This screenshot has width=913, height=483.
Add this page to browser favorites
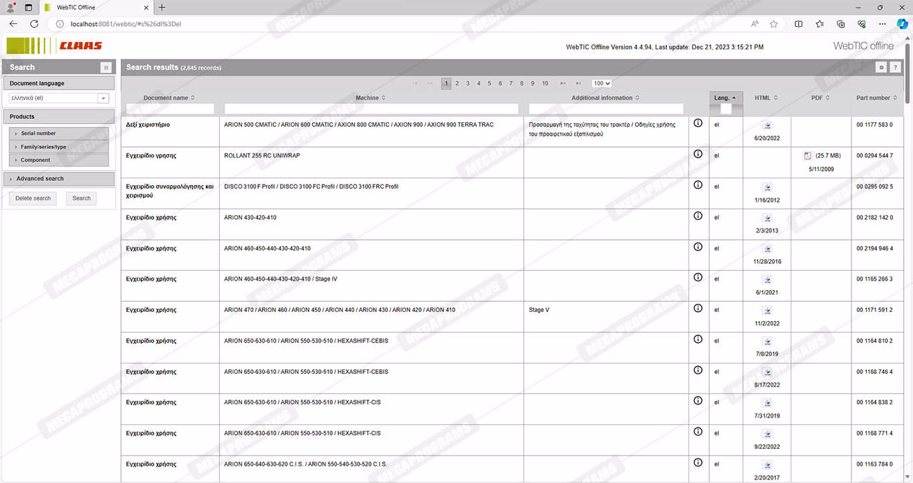774,23
